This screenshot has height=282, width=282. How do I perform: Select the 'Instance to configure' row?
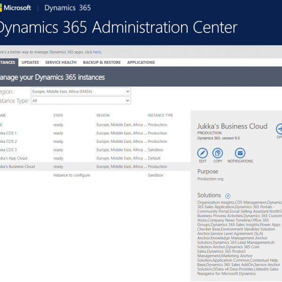pos(95,175)
